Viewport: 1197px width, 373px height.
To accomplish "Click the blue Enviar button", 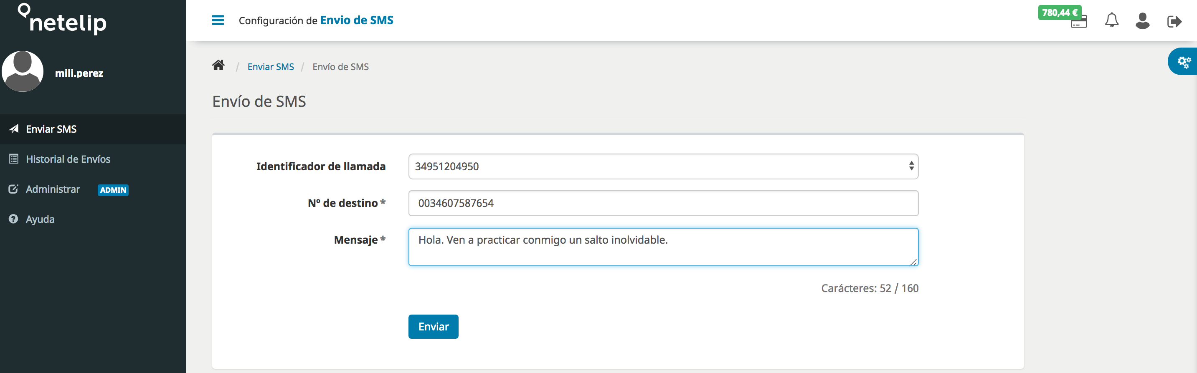I will 433,327.
